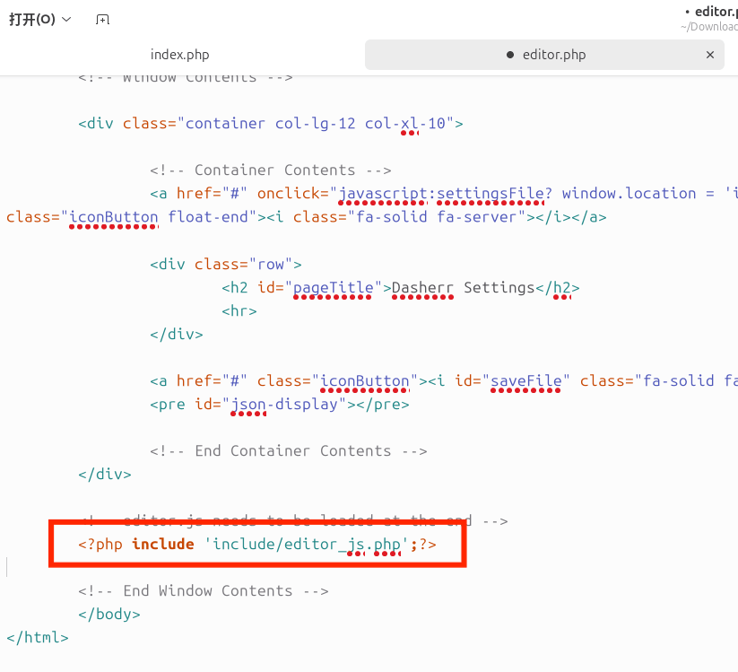Place cursor on the PHP include keyword
The width and height of the screenshot is (738, 672).
(162, 544)
